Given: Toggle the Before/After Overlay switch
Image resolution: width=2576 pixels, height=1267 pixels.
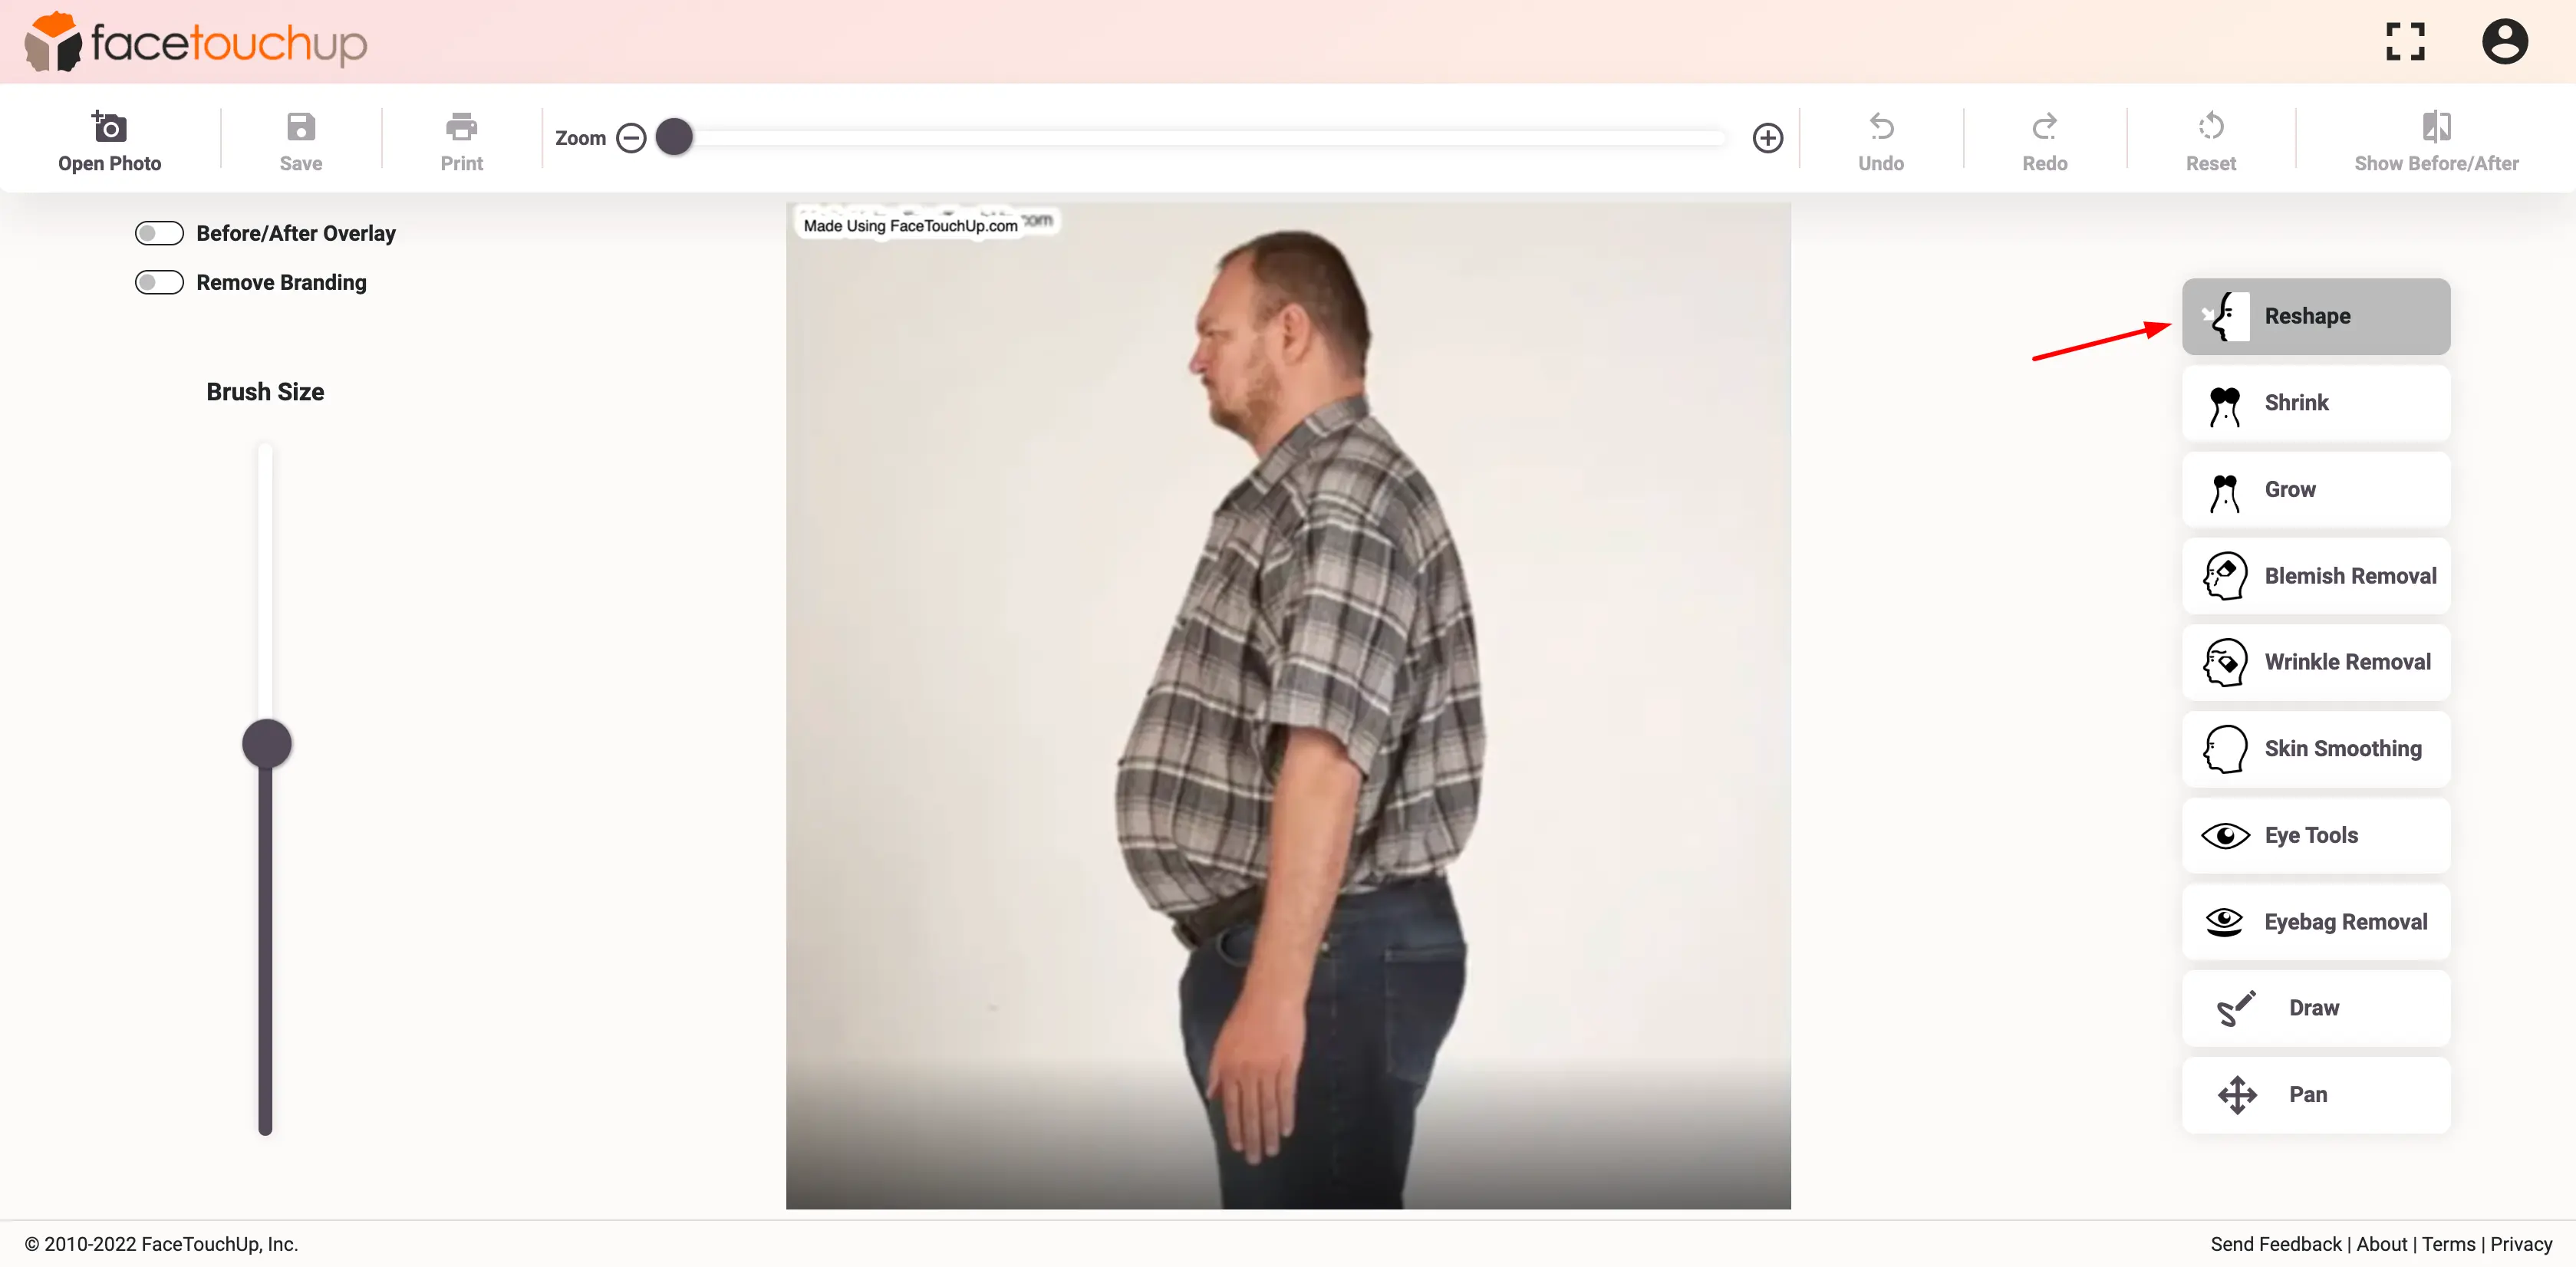Looking at the screenshot, I should [x=158, y=232].
